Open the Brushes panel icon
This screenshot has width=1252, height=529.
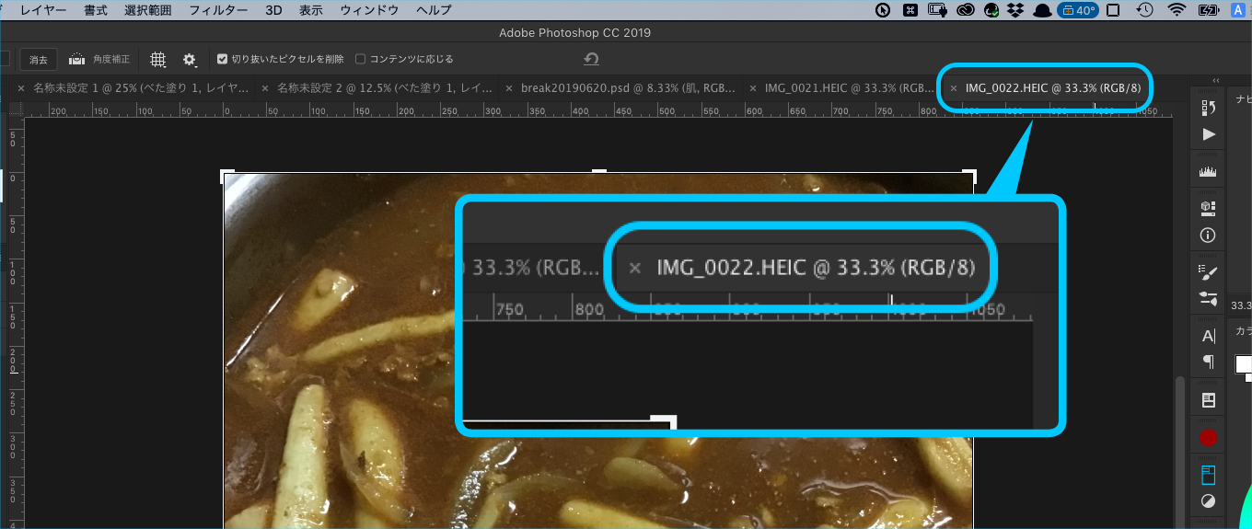[x=1209, y=298]
